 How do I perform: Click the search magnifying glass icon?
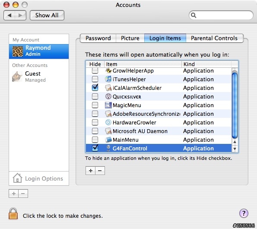click(194, 15)
